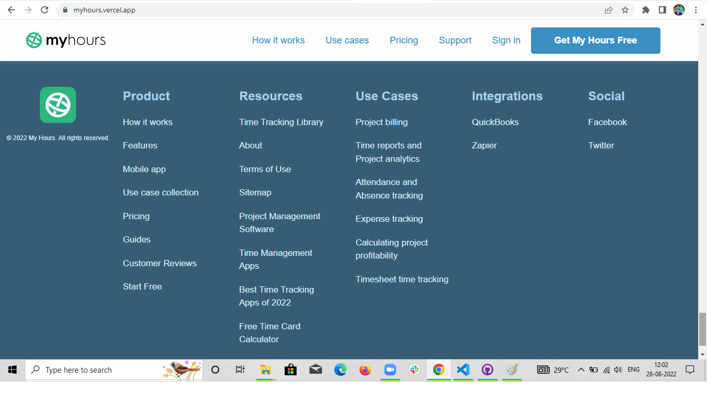Open Calculating project profitability link
Image resolution: width=707 pixels, height=397 pixels.
tap(392, 249)
